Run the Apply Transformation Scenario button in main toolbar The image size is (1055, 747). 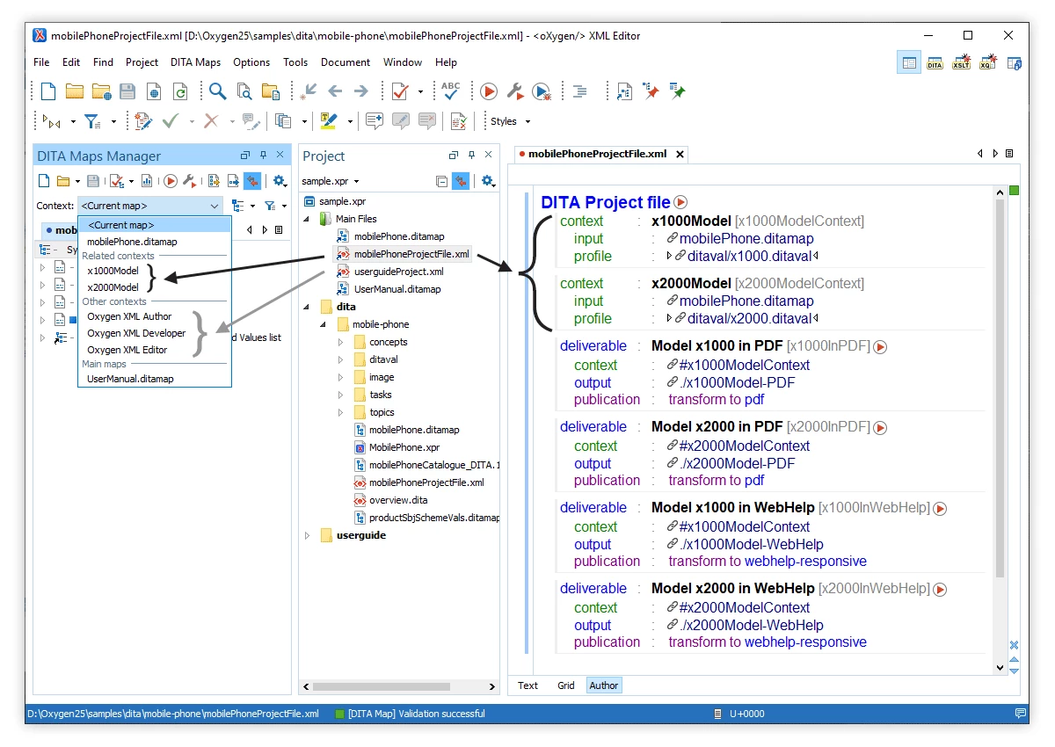tap(489, 91)
